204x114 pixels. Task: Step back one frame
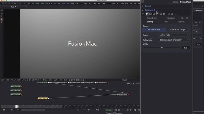[119, 110]
